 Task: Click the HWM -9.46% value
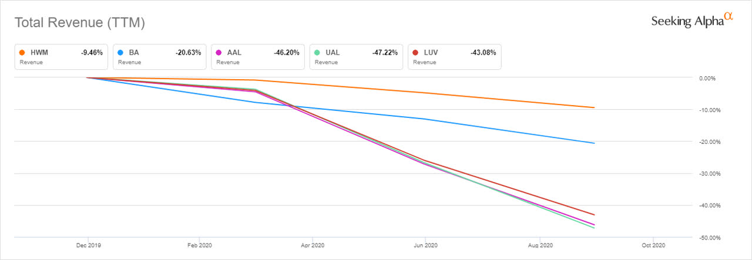[92, 52]
